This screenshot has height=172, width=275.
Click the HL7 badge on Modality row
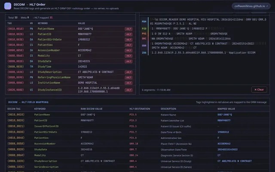point(128,56)
